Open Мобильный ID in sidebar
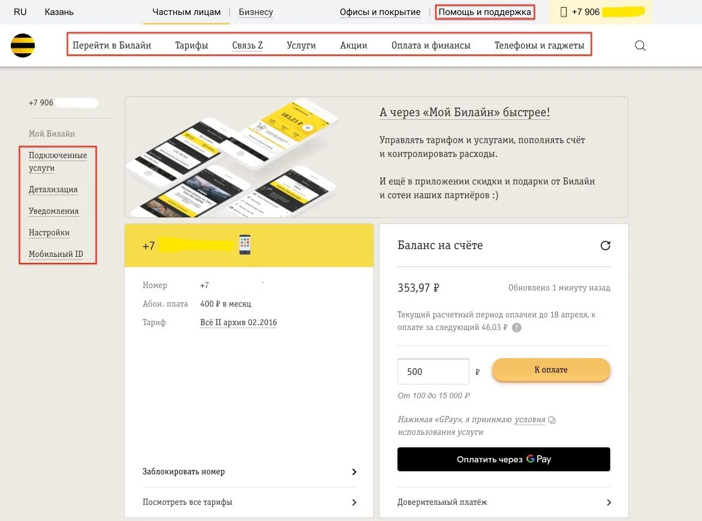 click(x=56, y=254)
